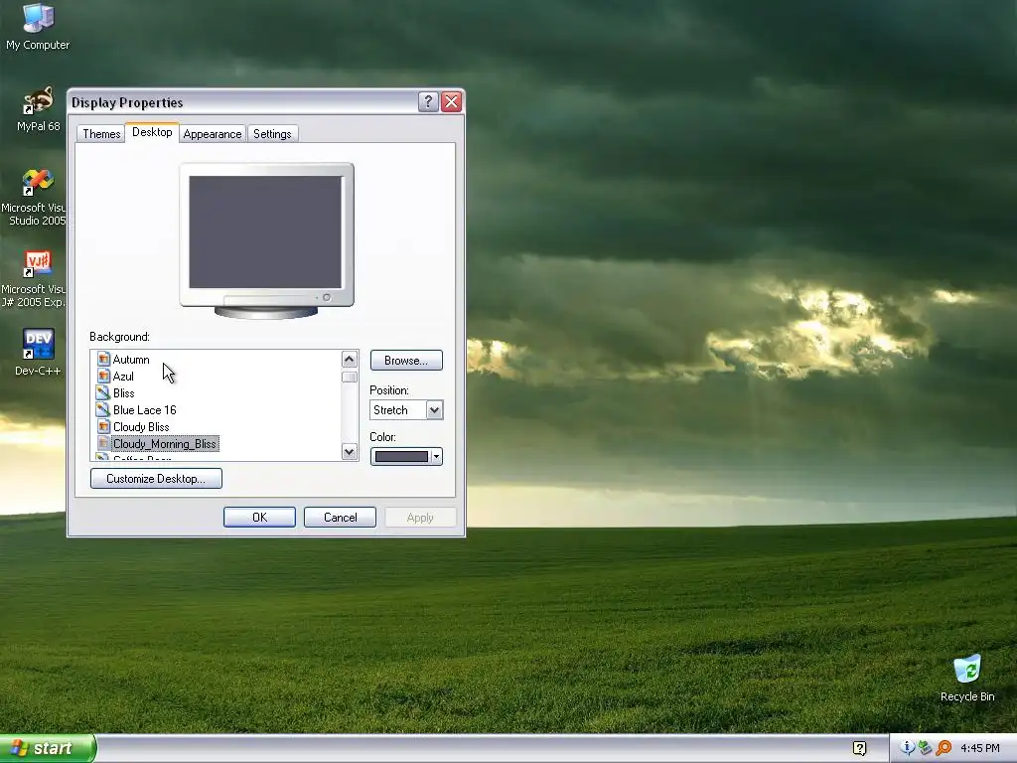Click the Cloudy Bliss wallpaper icon
This screenshot has height=763, width=1017.
103,426
